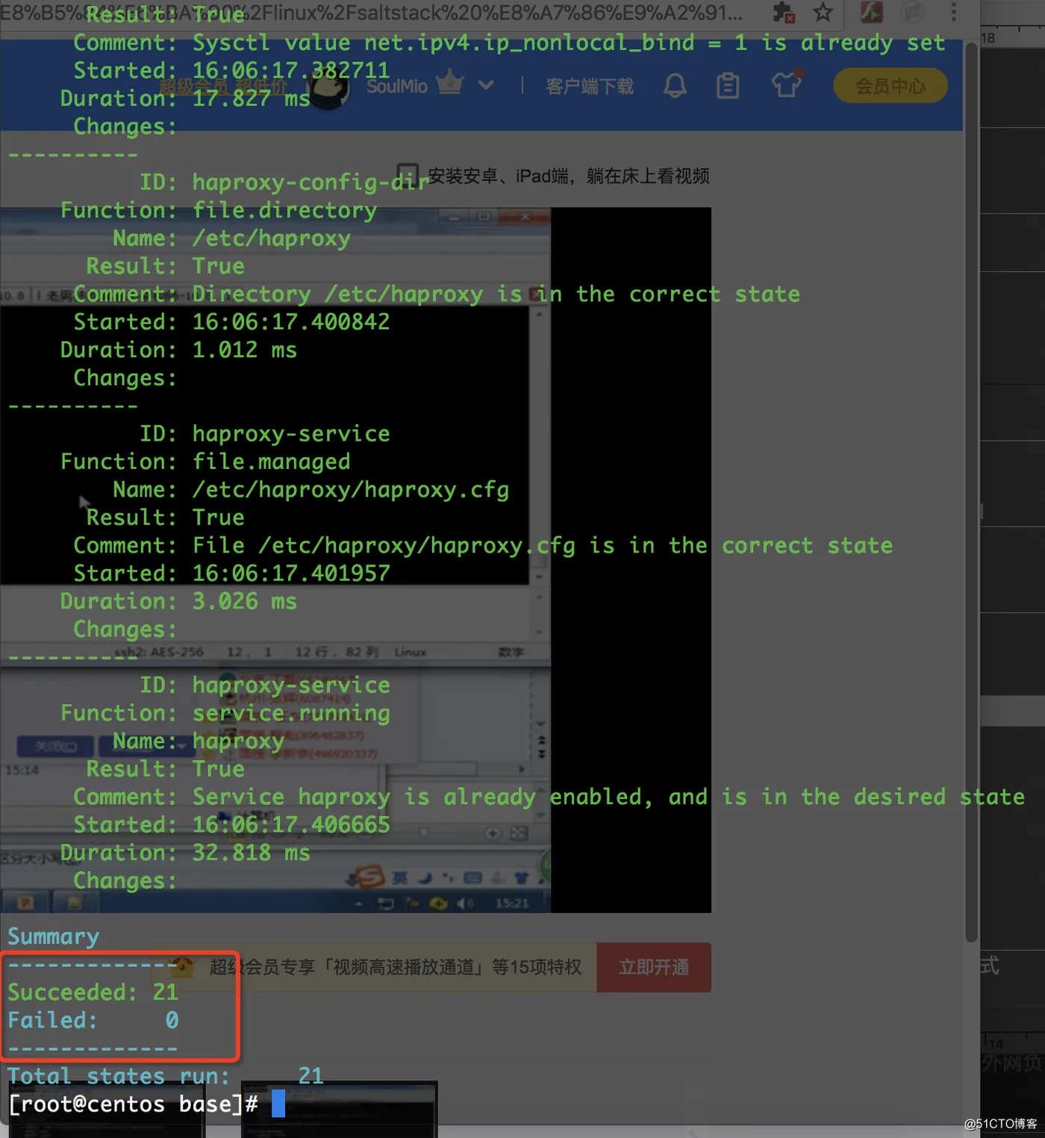Click the 超级会员 超低价 link
The height and width of the screenshot is (1138, 1045).
coord(223,88)
